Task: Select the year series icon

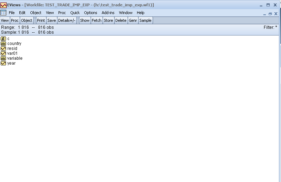Action: pos(3,63)
